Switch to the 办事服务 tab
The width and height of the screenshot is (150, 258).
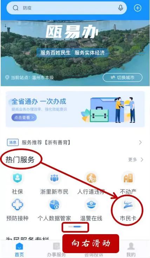click(56, 250)
